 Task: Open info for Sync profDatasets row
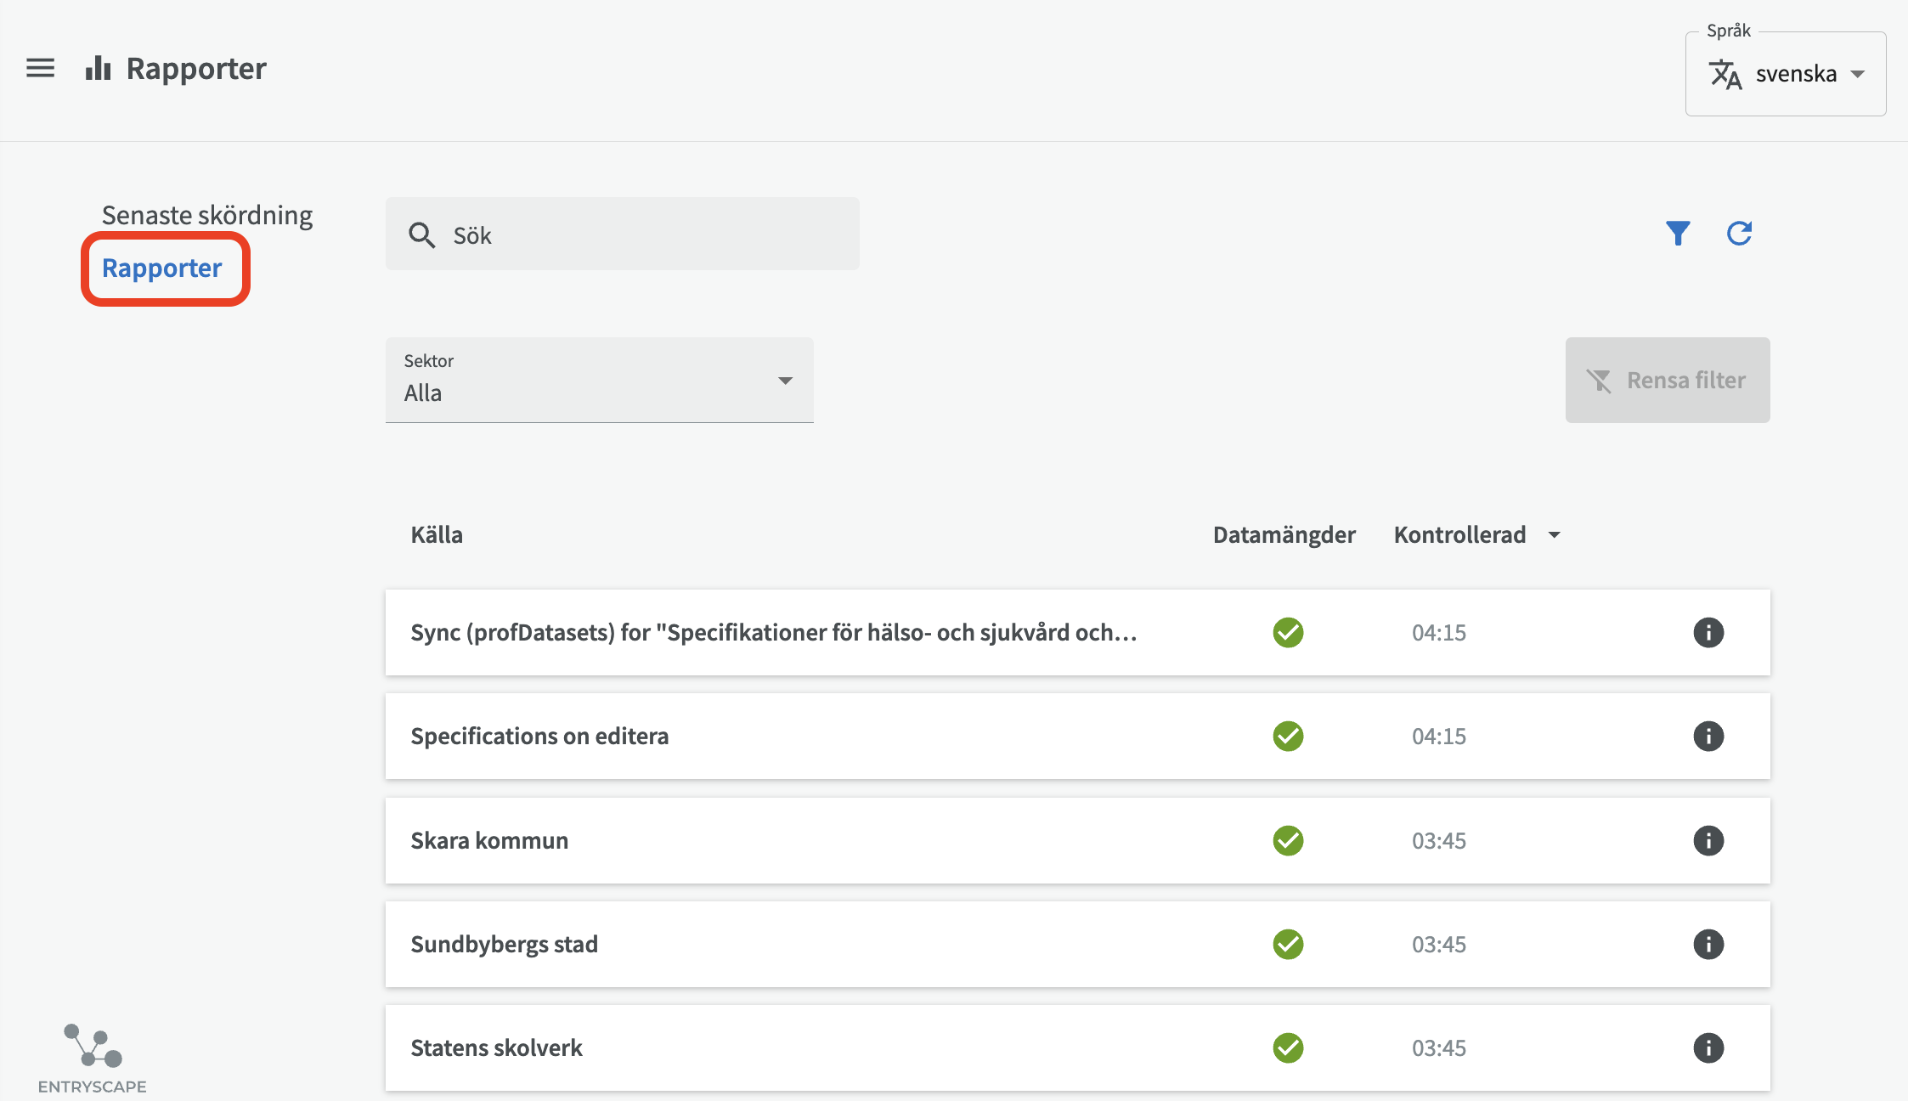(1708, 632)
